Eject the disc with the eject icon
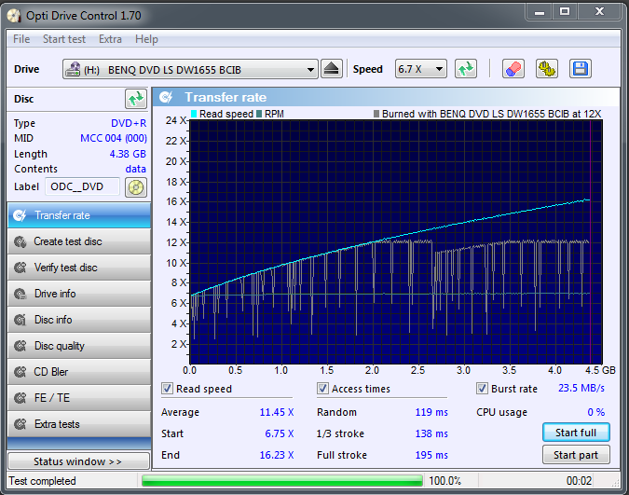Viewport: 629px width, 495px height. 332,69
